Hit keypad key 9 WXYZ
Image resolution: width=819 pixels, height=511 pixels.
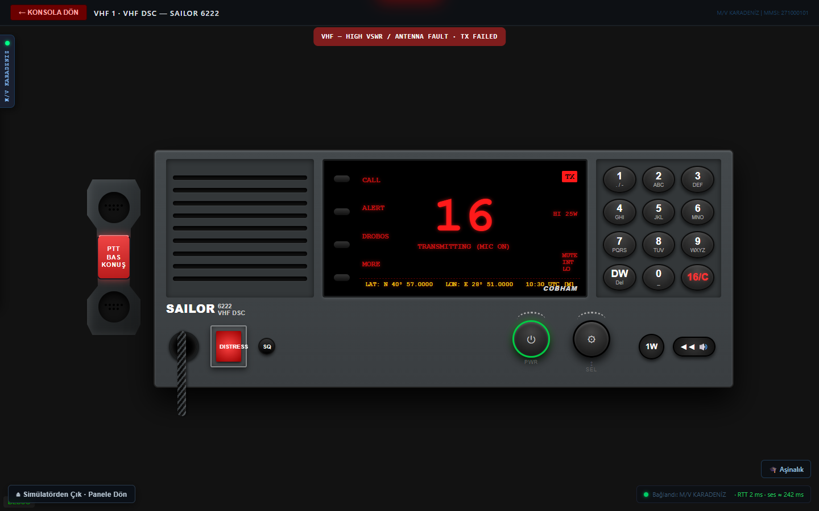[x=698, y=245]
